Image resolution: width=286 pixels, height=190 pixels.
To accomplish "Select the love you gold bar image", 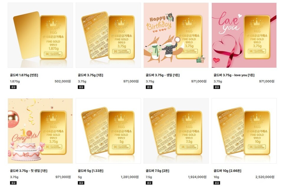I will (244, 35).
